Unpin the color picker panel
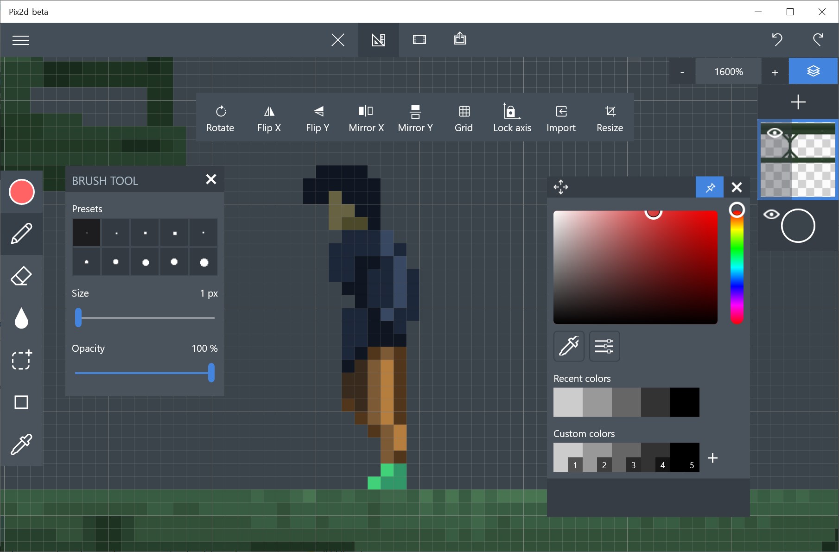The height and width of the screenshot is (552, 839). pyautogui.click(x=710, y=187)
